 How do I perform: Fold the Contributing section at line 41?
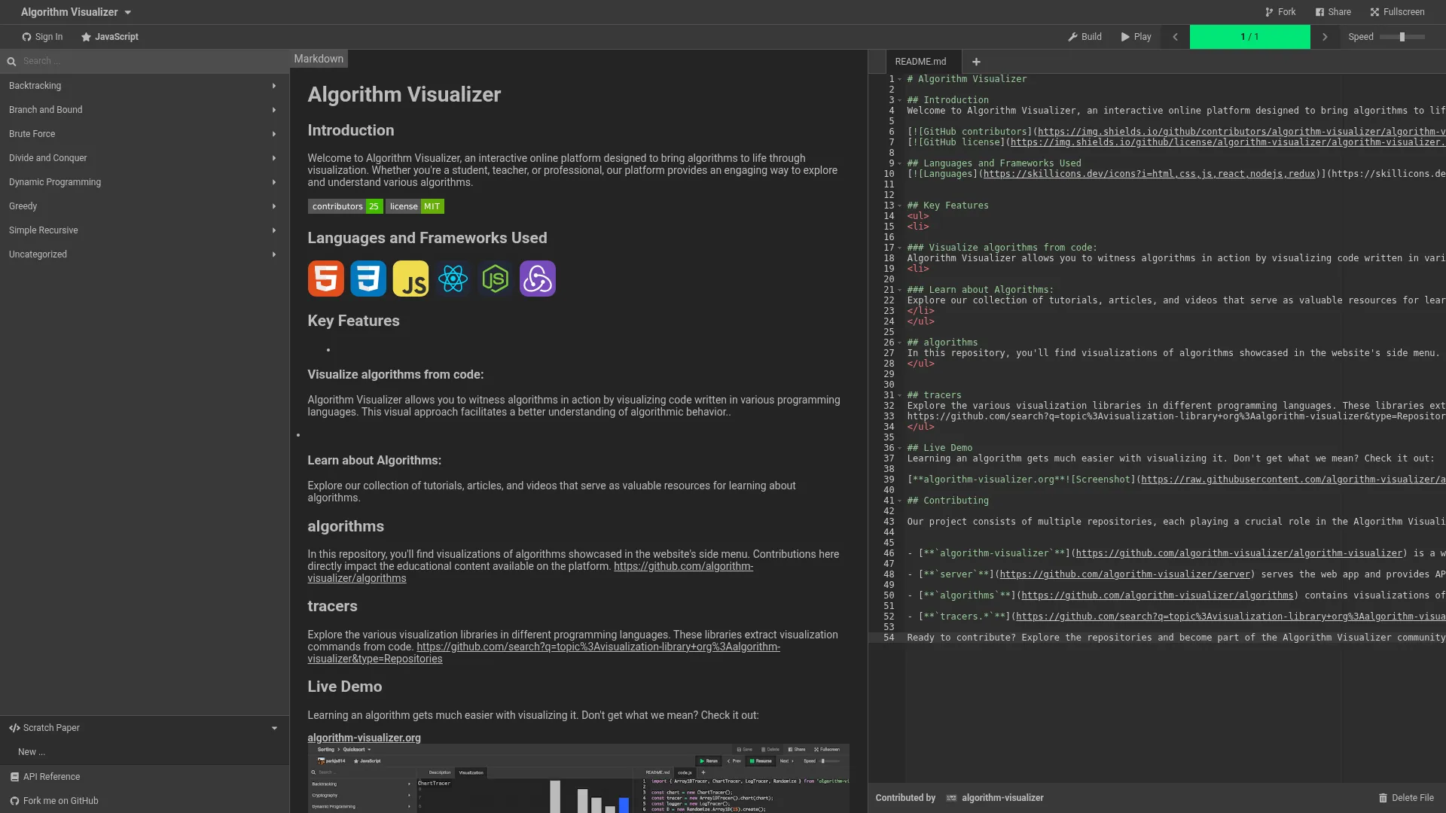(899, 501)
